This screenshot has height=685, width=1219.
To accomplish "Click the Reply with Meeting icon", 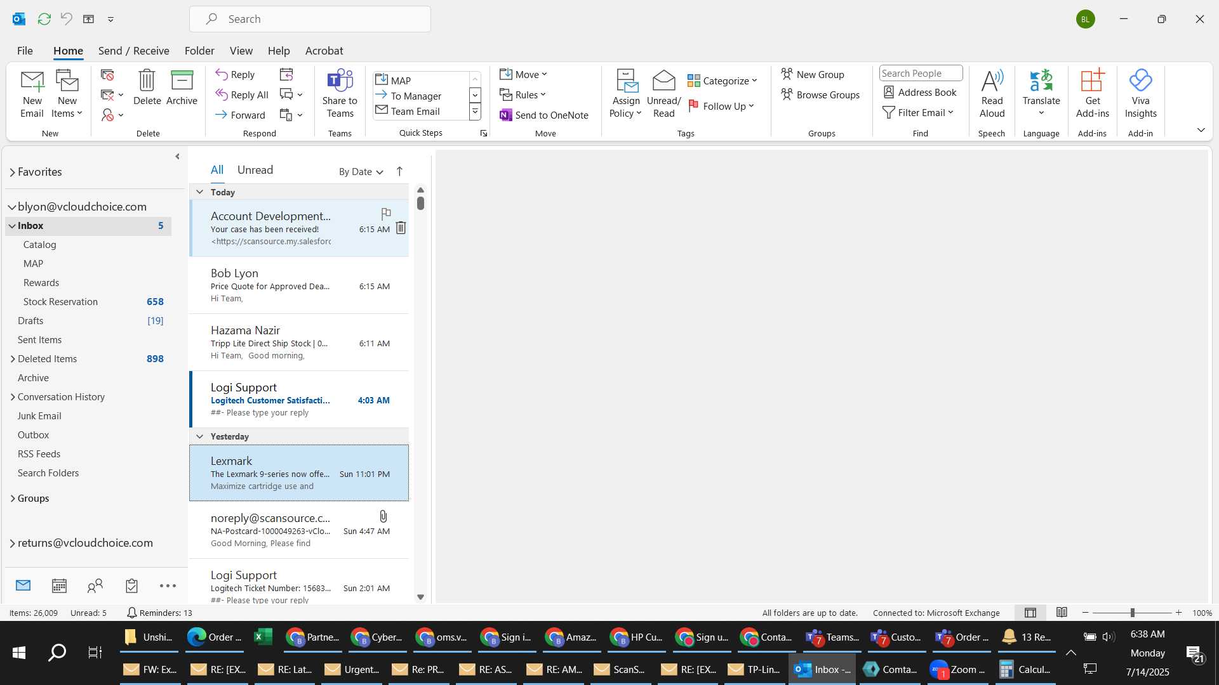I will coord(286,75).
